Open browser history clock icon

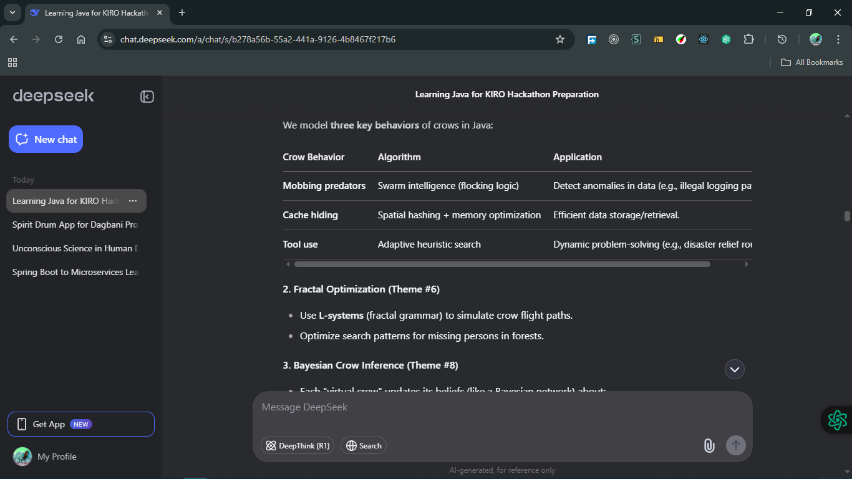(x=782, y=39)
